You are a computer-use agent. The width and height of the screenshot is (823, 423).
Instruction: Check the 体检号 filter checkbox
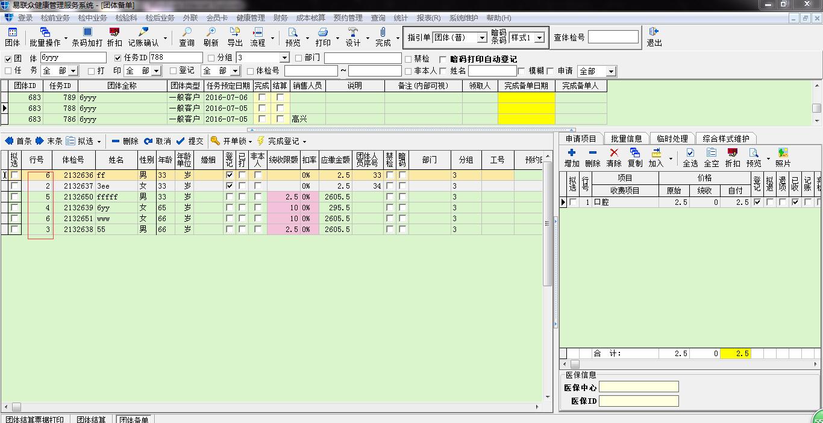tap(250, 71)
